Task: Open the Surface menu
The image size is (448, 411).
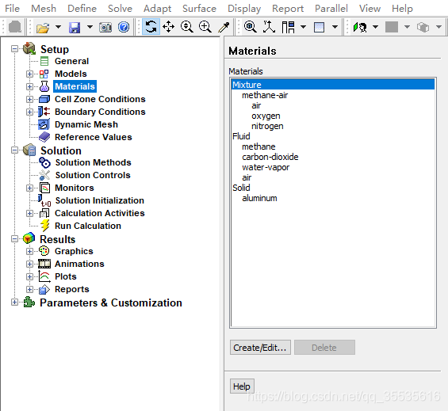Action: tap(200, 9)
